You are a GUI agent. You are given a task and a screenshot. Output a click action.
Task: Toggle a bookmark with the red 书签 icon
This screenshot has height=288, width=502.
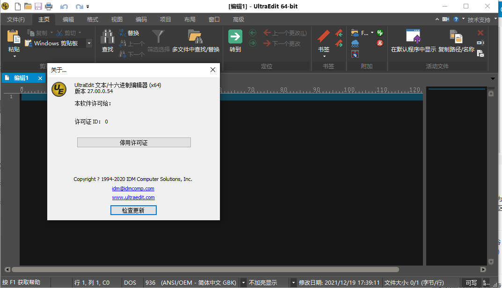(324, 36)
